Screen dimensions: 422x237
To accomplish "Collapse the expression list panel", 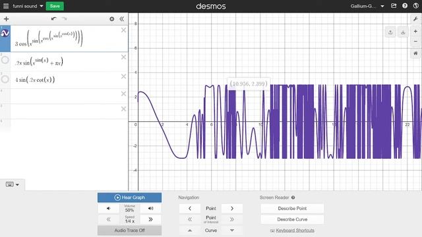I will coord(121,19).
